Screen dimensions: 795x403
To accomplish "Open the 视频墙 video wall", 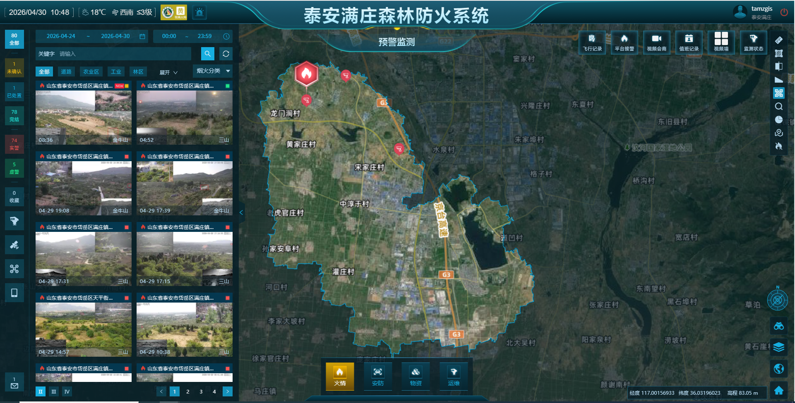I will pos(721,42).
